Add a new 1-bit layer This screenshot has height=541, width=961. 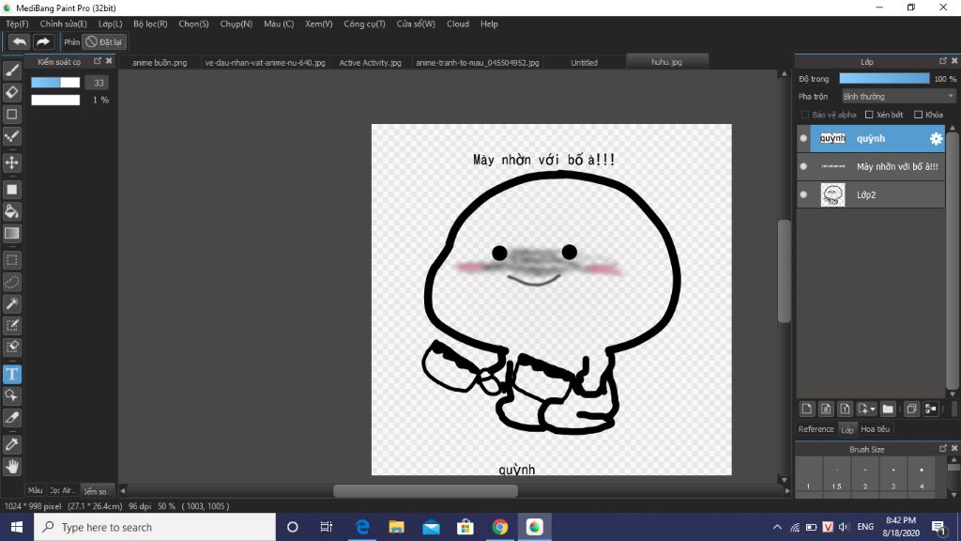[845, 410]
